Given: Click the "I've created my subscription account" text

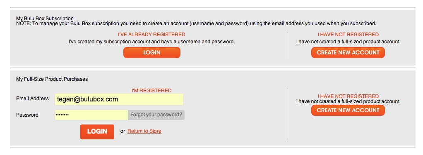Looking at the screenshot, I should coord(151,42).
